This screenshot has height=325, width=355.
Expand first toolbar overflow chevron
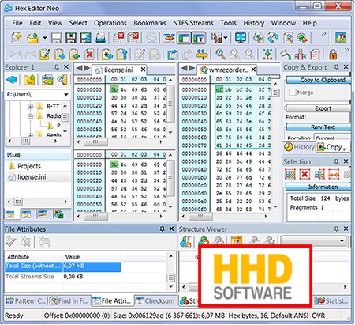coord(323,33)
